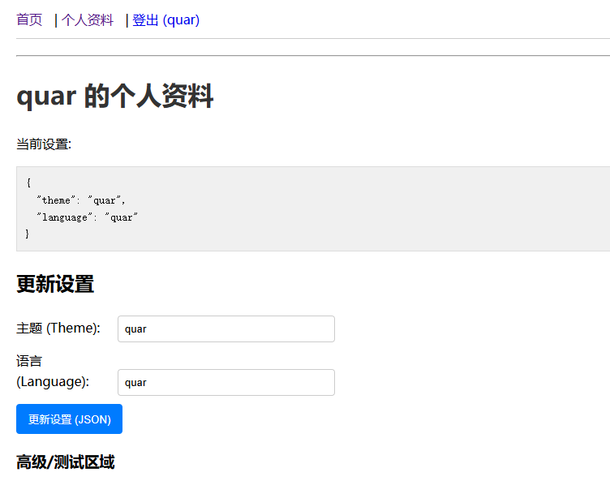Viewport: 610px width, 481px height.
Task: Click the separator bar before 个人资料
Action: (x=56, y=20)
